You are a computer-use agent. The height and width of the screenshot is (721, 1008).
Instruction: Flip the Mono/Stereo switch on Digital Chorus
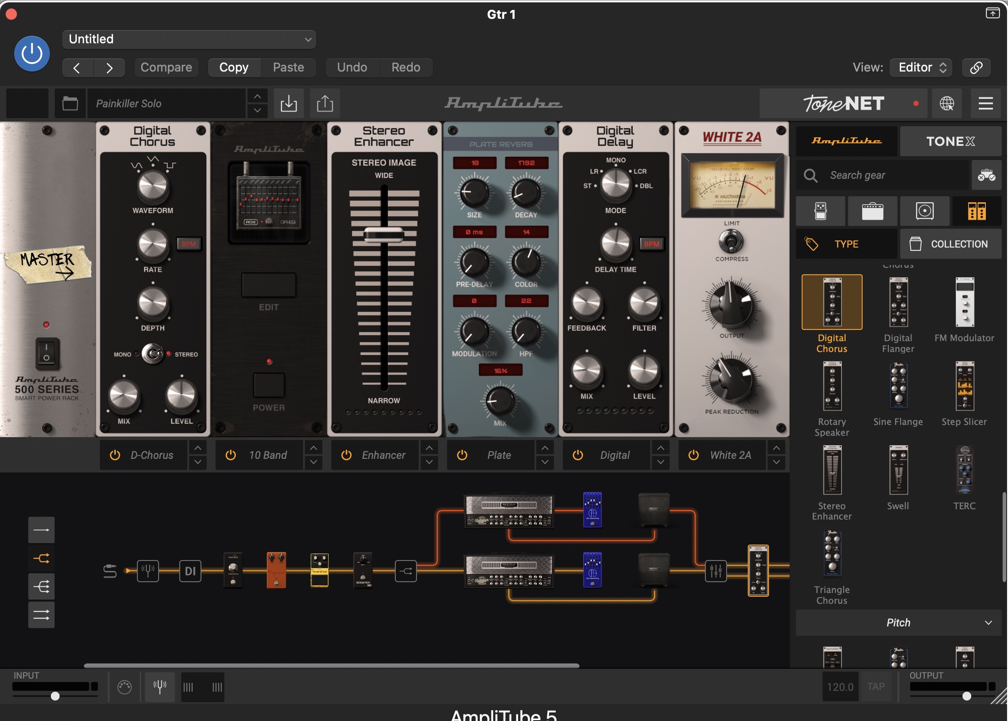tap(152, 354)
